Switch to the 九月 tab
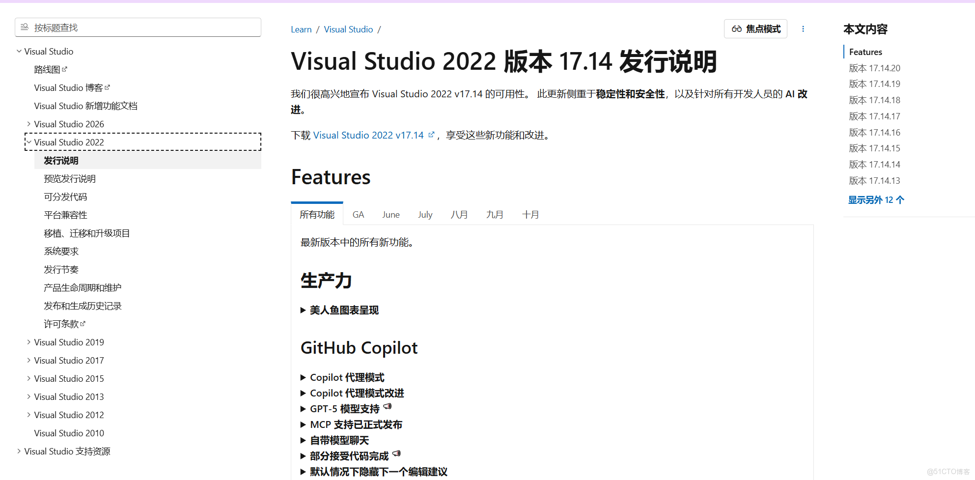This screenshot has width=975, height=480. click(495, 214)
